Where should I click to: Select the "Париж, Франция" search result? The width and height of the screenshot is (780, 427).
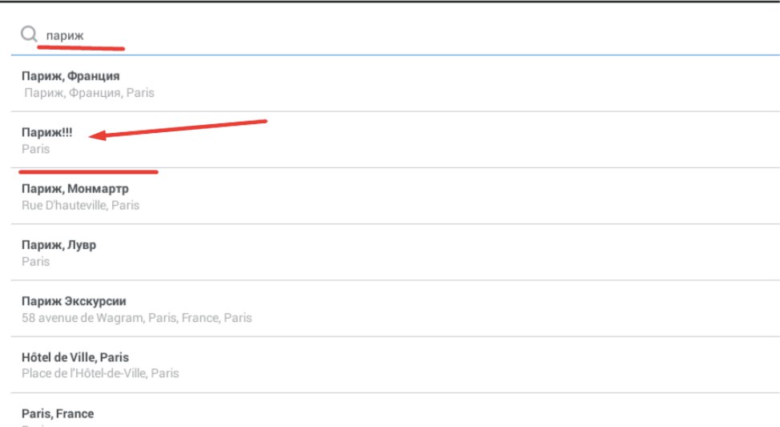click(70, 76)
